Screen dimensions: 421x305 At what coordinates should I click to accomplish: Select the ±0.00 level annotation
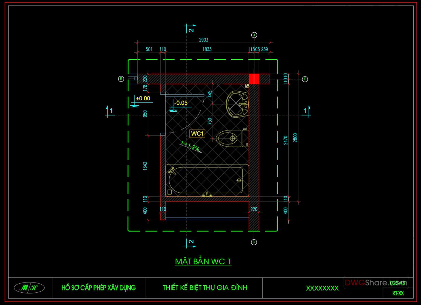coord(143,98)
